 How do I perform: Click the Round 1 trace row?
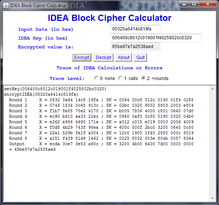tap(101, 100)
